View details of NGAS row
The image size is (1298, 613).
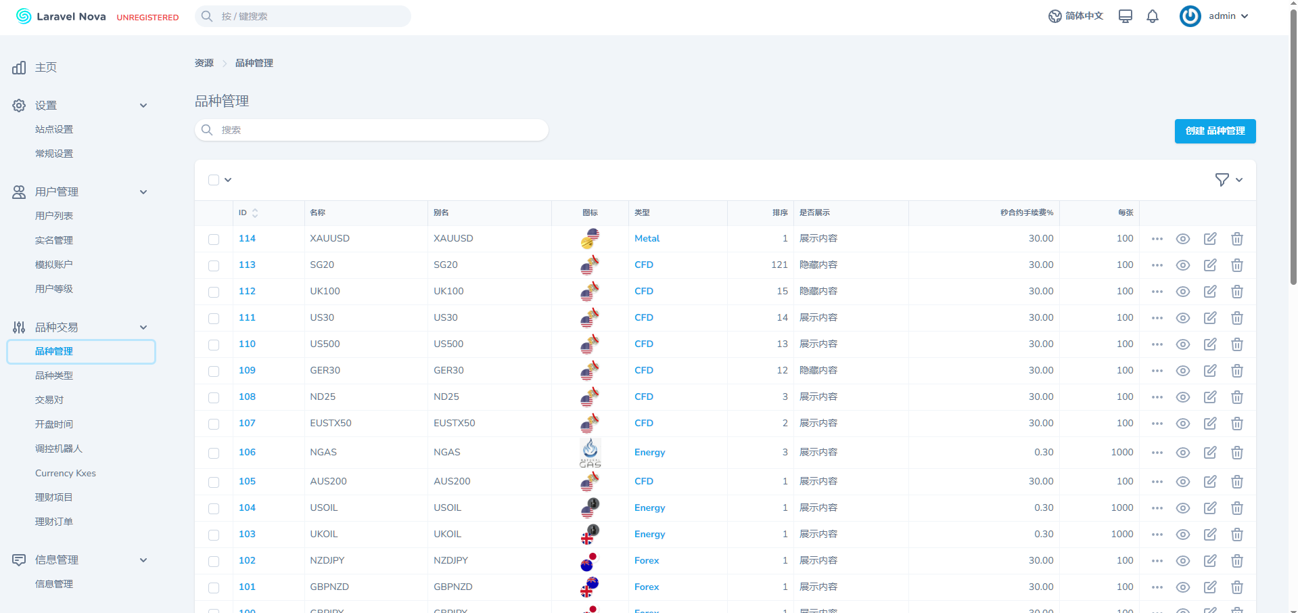(1183, 453)
